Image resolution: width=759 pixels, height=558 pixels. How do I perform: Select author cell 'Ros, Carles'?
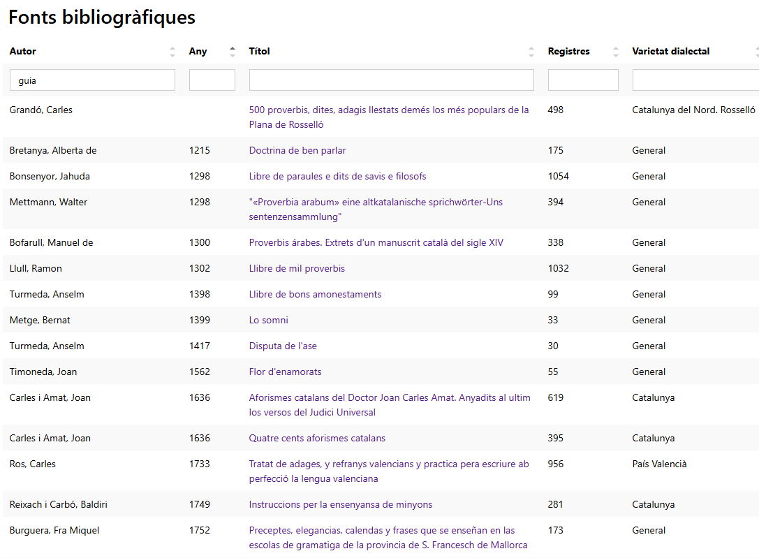(32, 464)
